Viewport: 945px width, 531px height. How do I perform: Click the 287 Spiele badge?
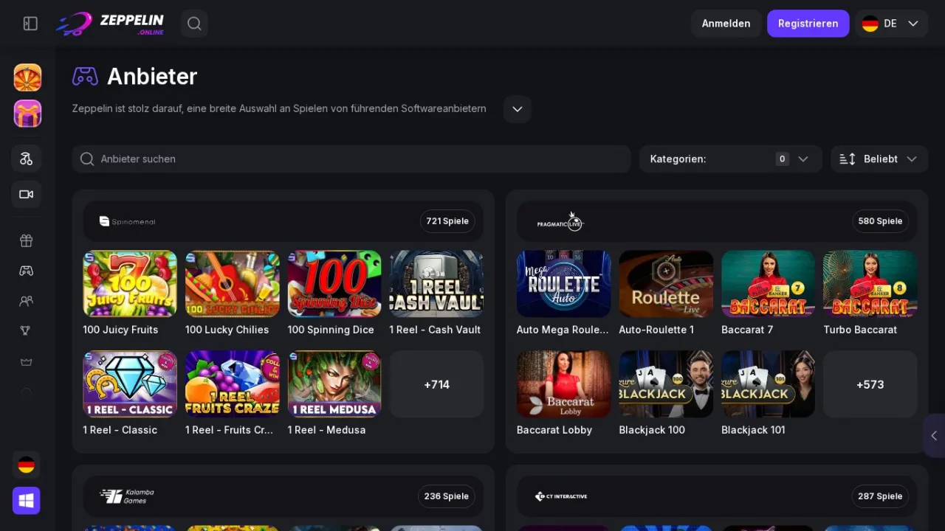pyautogui.click(x=880, y=496)
